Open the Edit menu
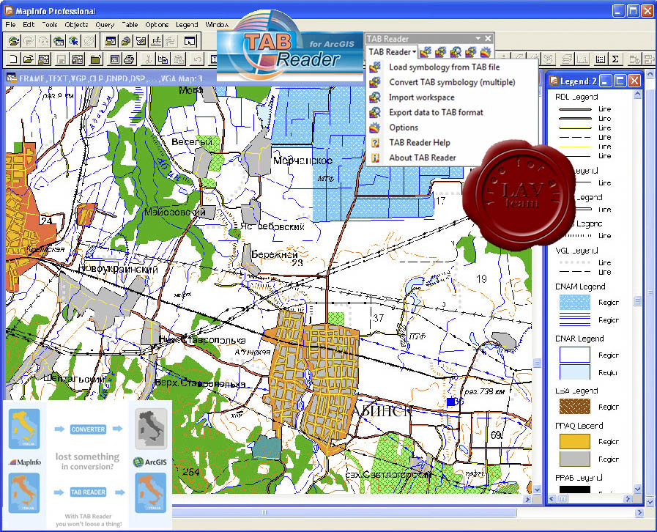The width and height of the screenshot is (657, 532). coord(29,25)
